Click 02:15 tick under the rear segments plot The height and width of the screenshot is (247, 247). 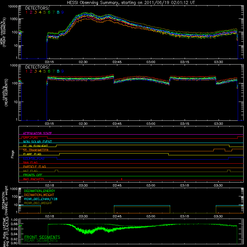click(x=49, y=124)
